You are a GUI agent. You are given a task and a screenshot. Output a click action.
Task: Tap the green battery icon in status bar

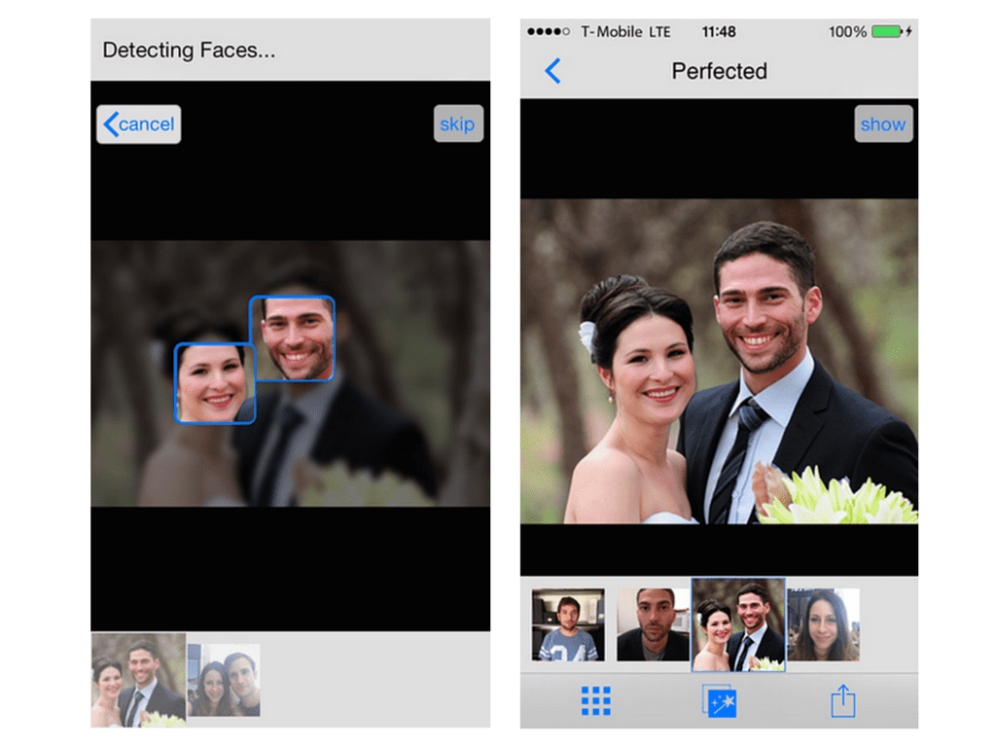pyautogui.click(x=886, y=32)
